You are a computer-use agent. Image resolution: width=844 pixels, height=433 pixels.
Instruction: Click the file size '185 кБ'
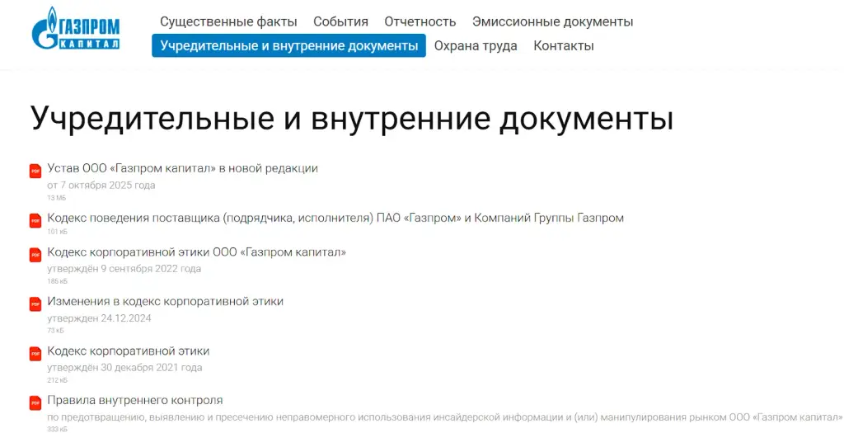click(x=58, y=281)
